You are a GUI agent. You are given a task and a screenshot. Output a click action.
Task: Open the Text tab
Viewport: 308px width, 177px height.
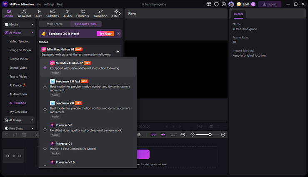click(x=39, y=14)
